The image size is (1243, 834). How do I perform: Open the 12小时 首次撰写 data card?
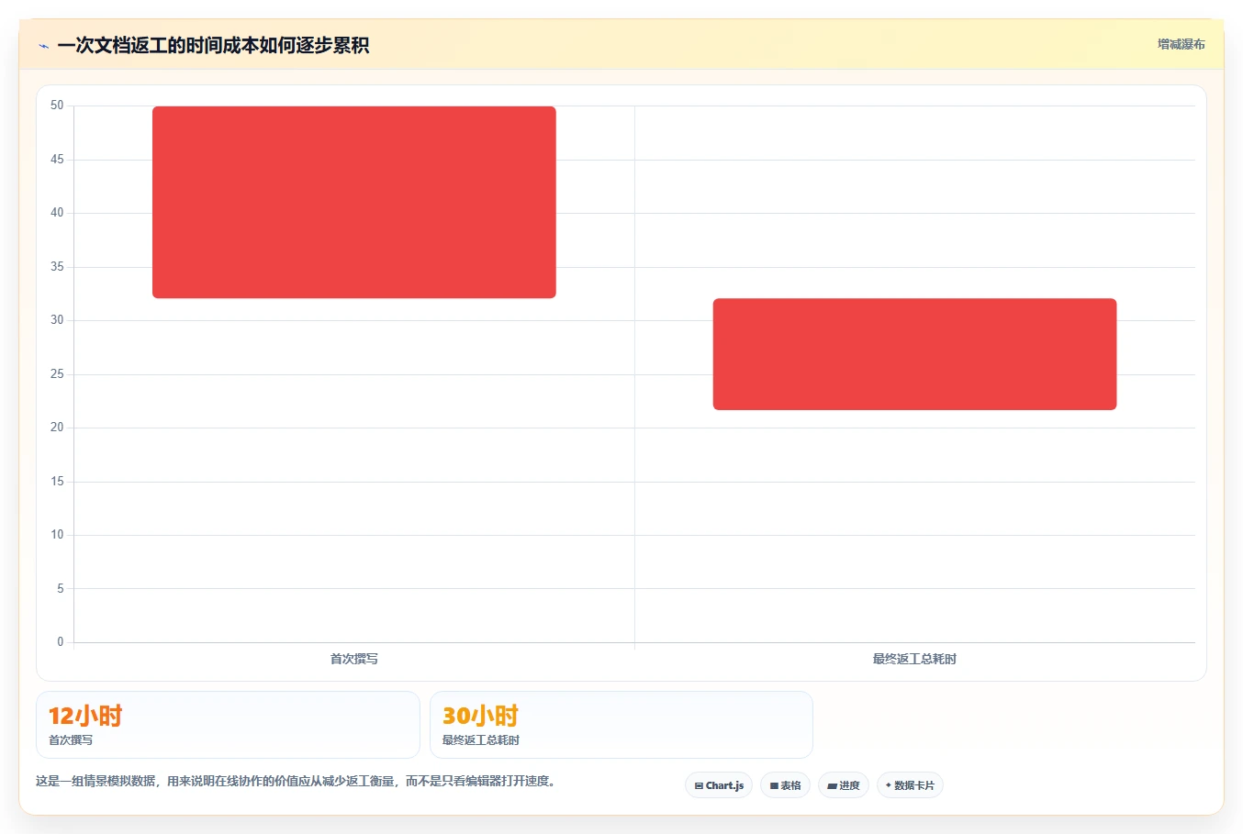coord(228,725)
